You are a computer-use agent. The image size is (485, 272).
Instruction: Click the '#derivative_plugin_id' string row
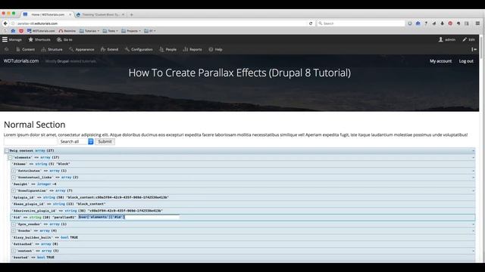(242, 211)
